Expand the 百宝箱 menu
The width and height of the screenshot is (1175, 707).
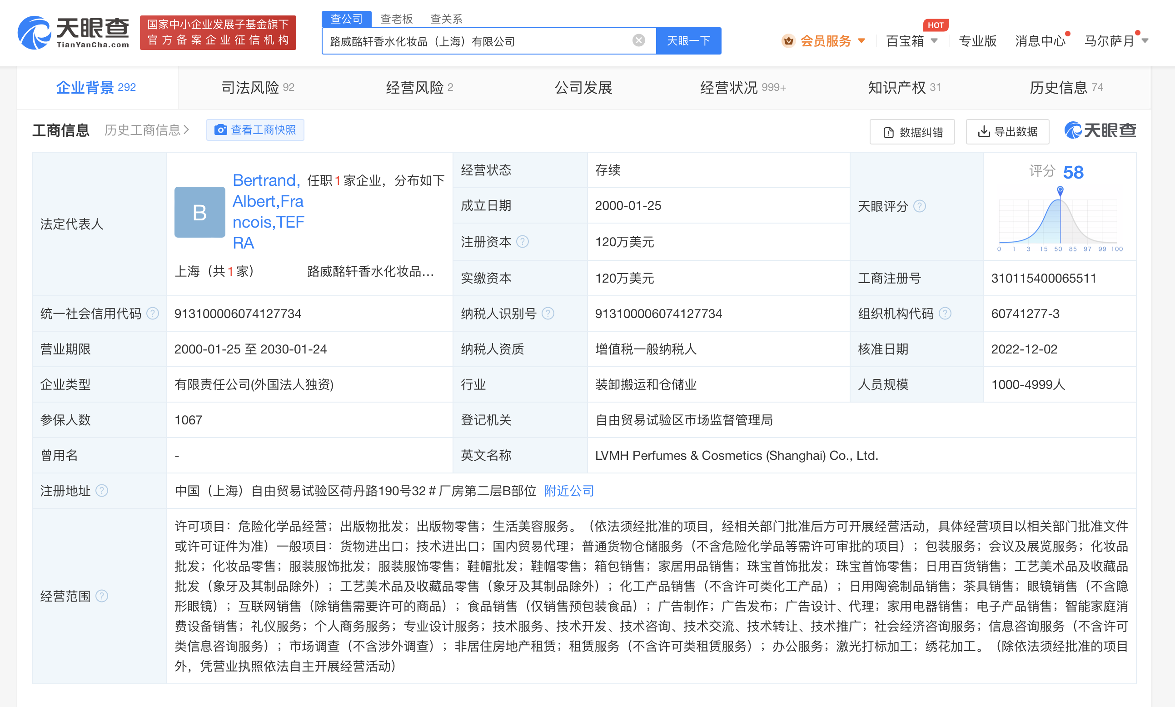911,41
